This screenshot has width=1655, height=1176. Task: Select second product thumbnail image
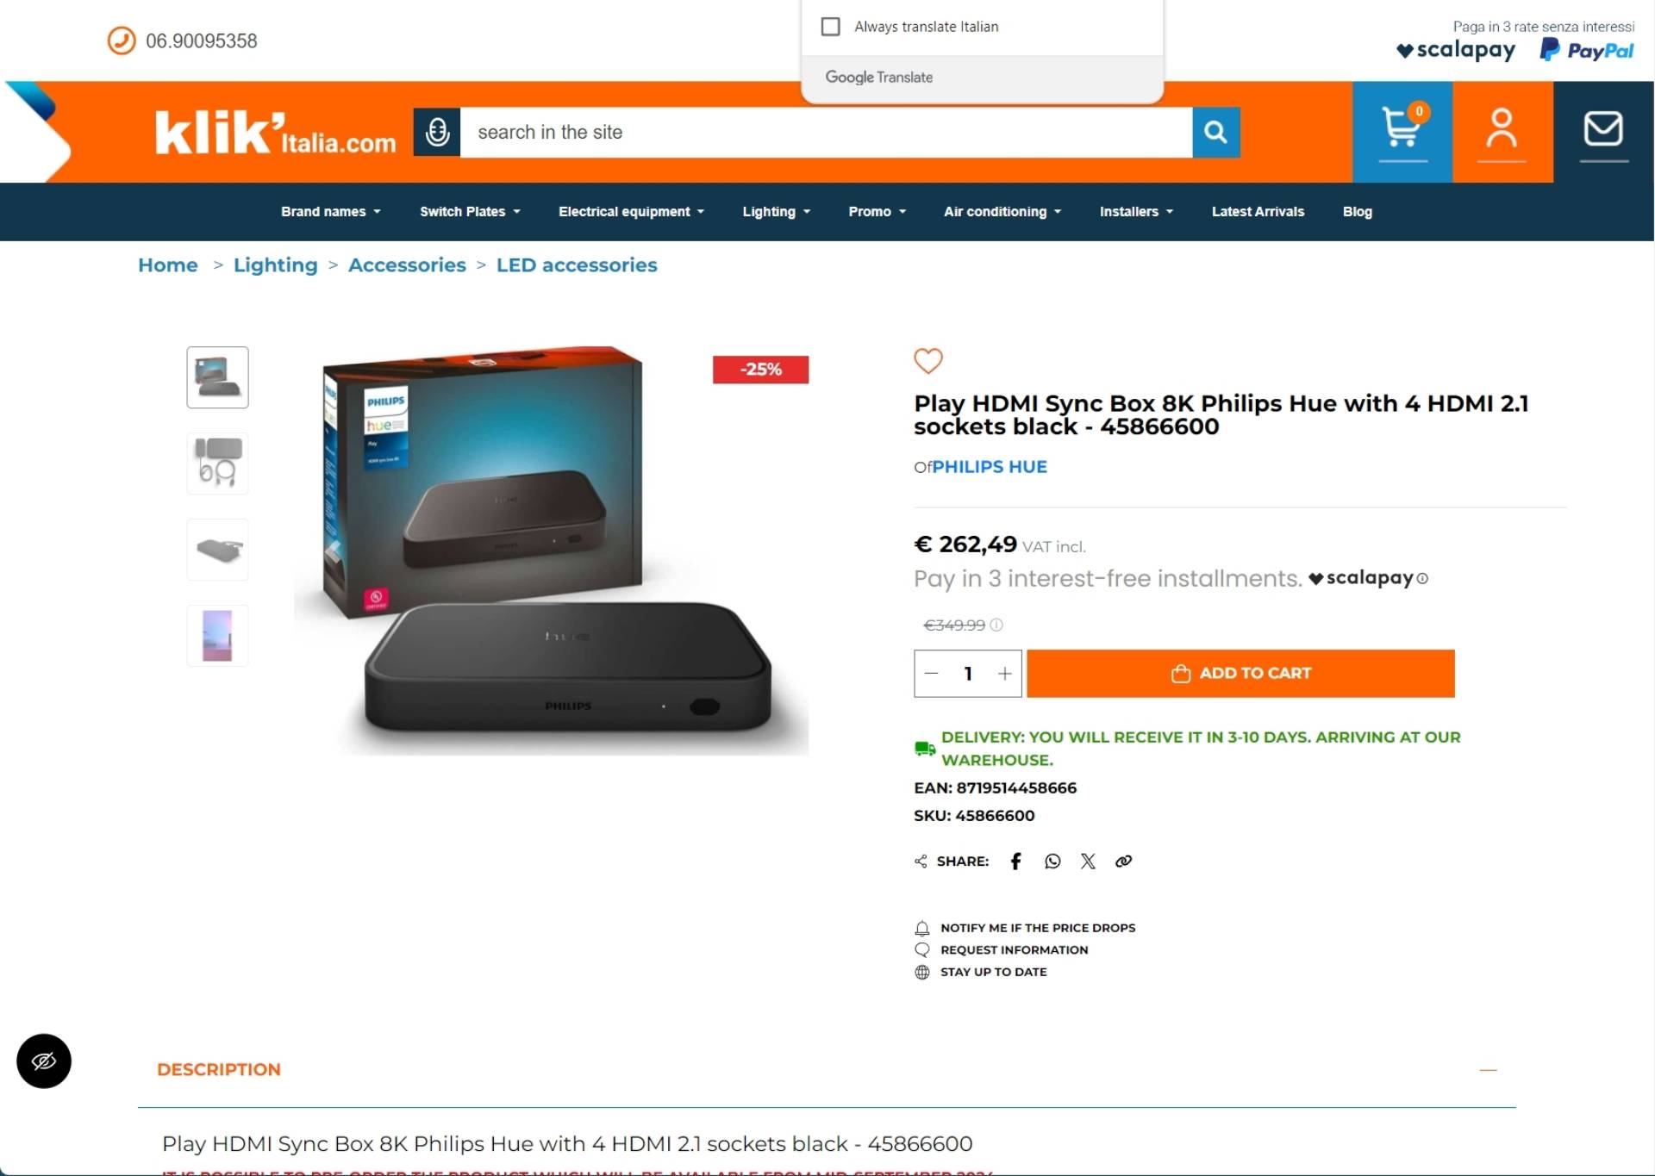[x=216, y=462]
